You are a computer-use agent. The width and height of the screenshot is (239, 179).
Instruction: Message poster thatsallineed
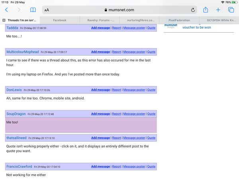click(134, 138)
